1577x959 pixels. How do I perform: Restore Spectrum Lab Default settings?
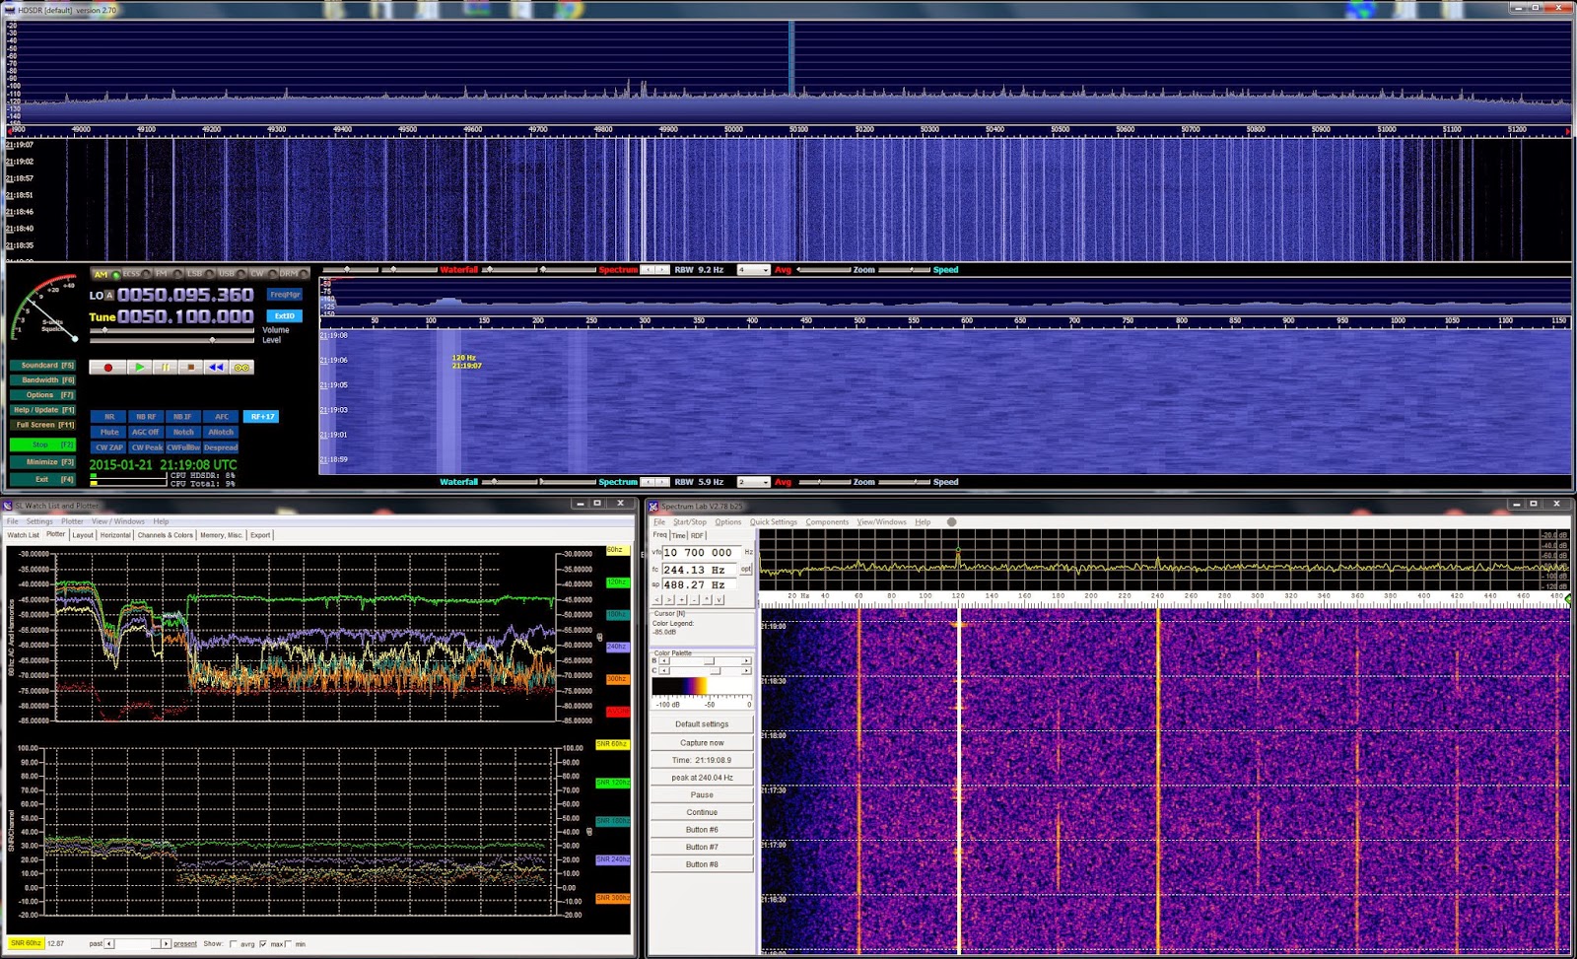702,723
